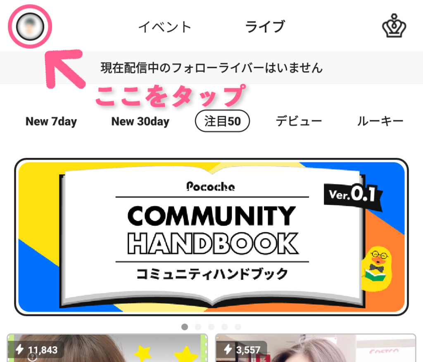Go to the second carousel page dot
Image resolution: width=423 pixels, height=362 pixels.
(x=198, y=327)
